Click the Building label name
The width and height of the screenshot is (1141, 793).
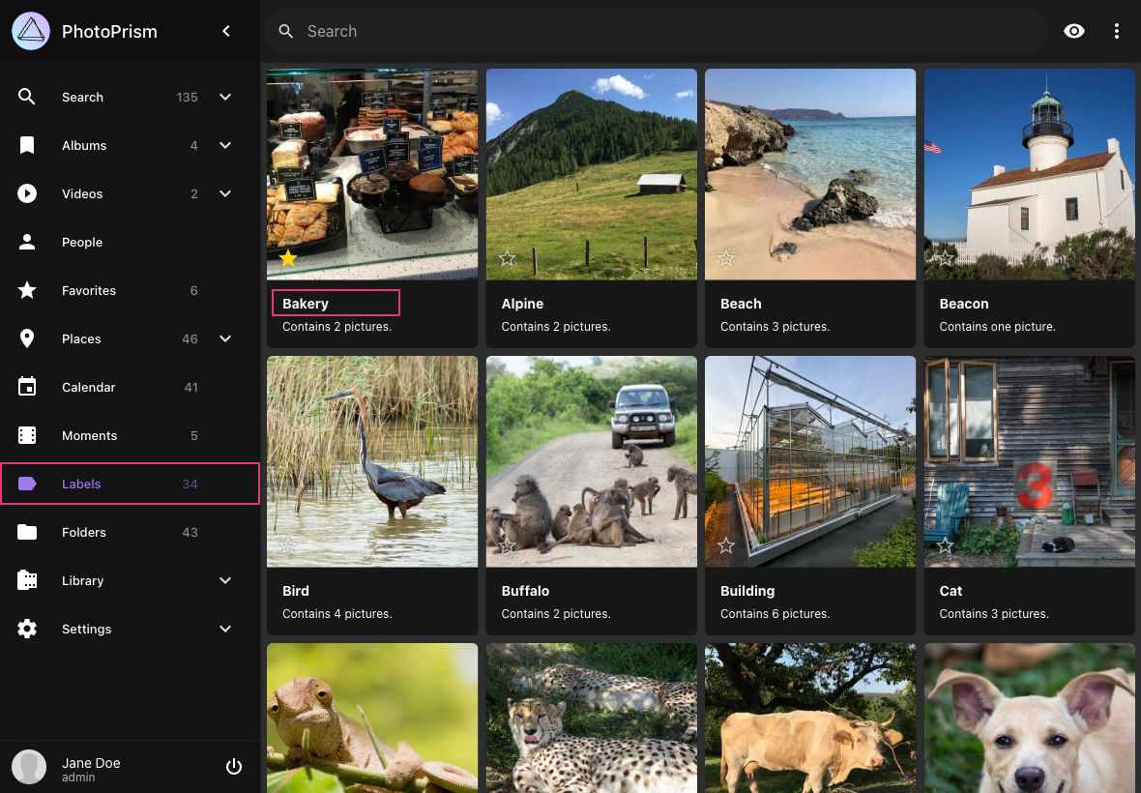tap(747, 591)
